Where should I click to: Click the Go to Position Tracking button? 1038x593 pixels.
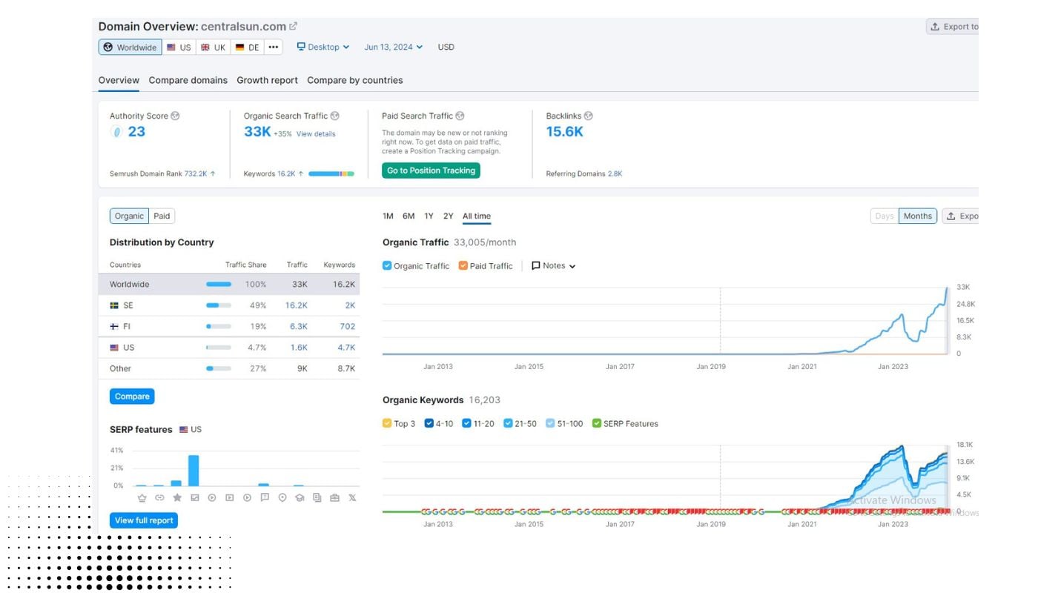coord(431,170)
